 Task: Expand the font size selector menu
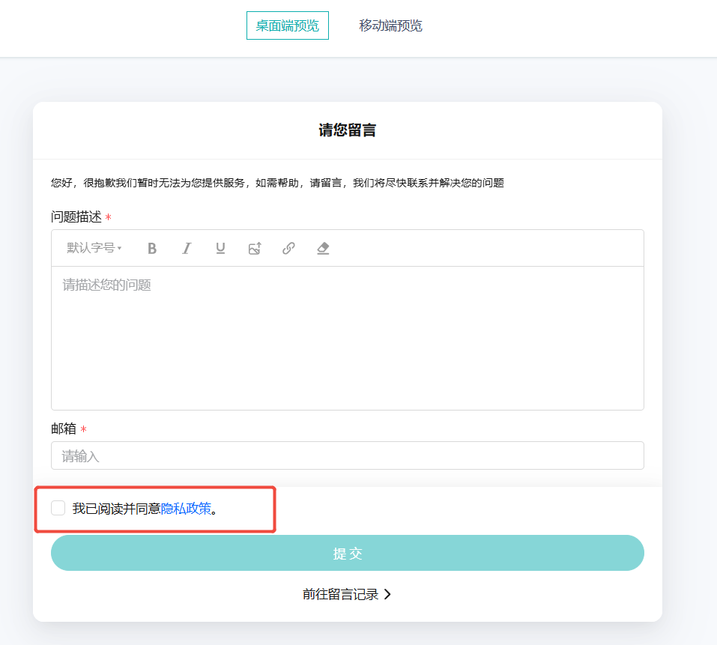click(x=91, y=248)
